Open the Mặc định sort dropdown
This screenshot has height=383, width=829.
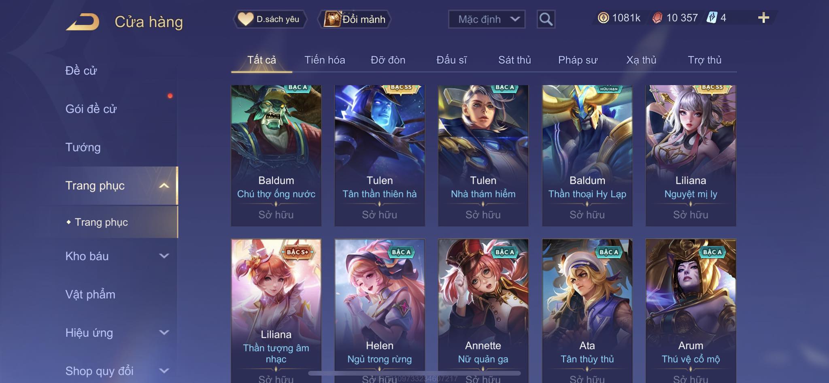pos(487,19)
